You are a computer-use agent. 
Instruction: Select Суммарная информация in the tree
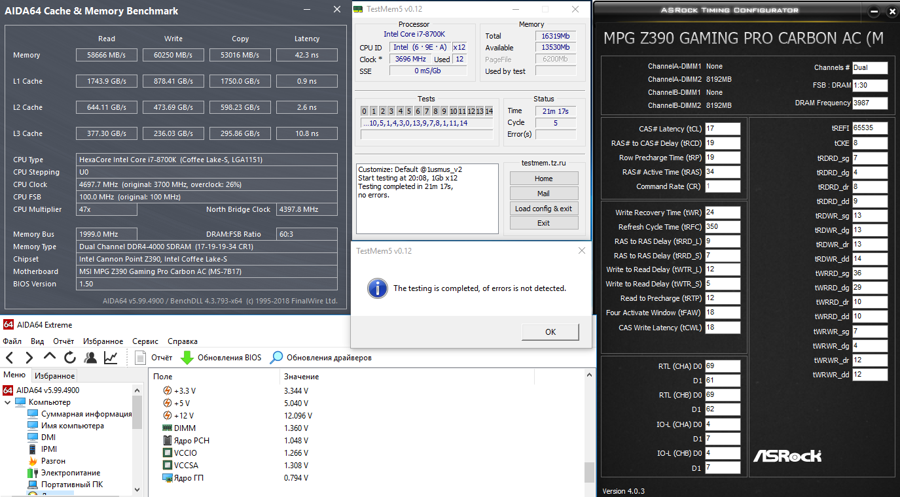(x=86, y=414)
